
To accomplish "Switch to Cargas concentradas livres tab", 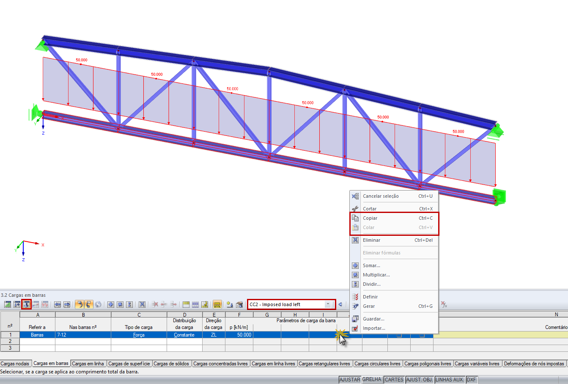I will pos(220,364).
